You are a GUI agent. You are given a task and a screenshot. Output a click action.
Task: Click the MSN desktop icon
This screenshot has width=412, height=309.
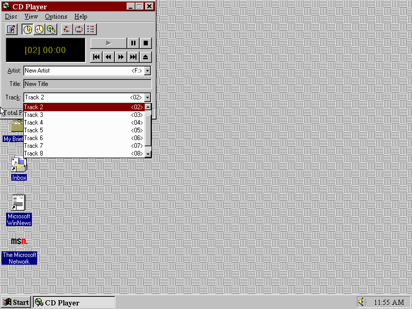[x=19, y=242]
